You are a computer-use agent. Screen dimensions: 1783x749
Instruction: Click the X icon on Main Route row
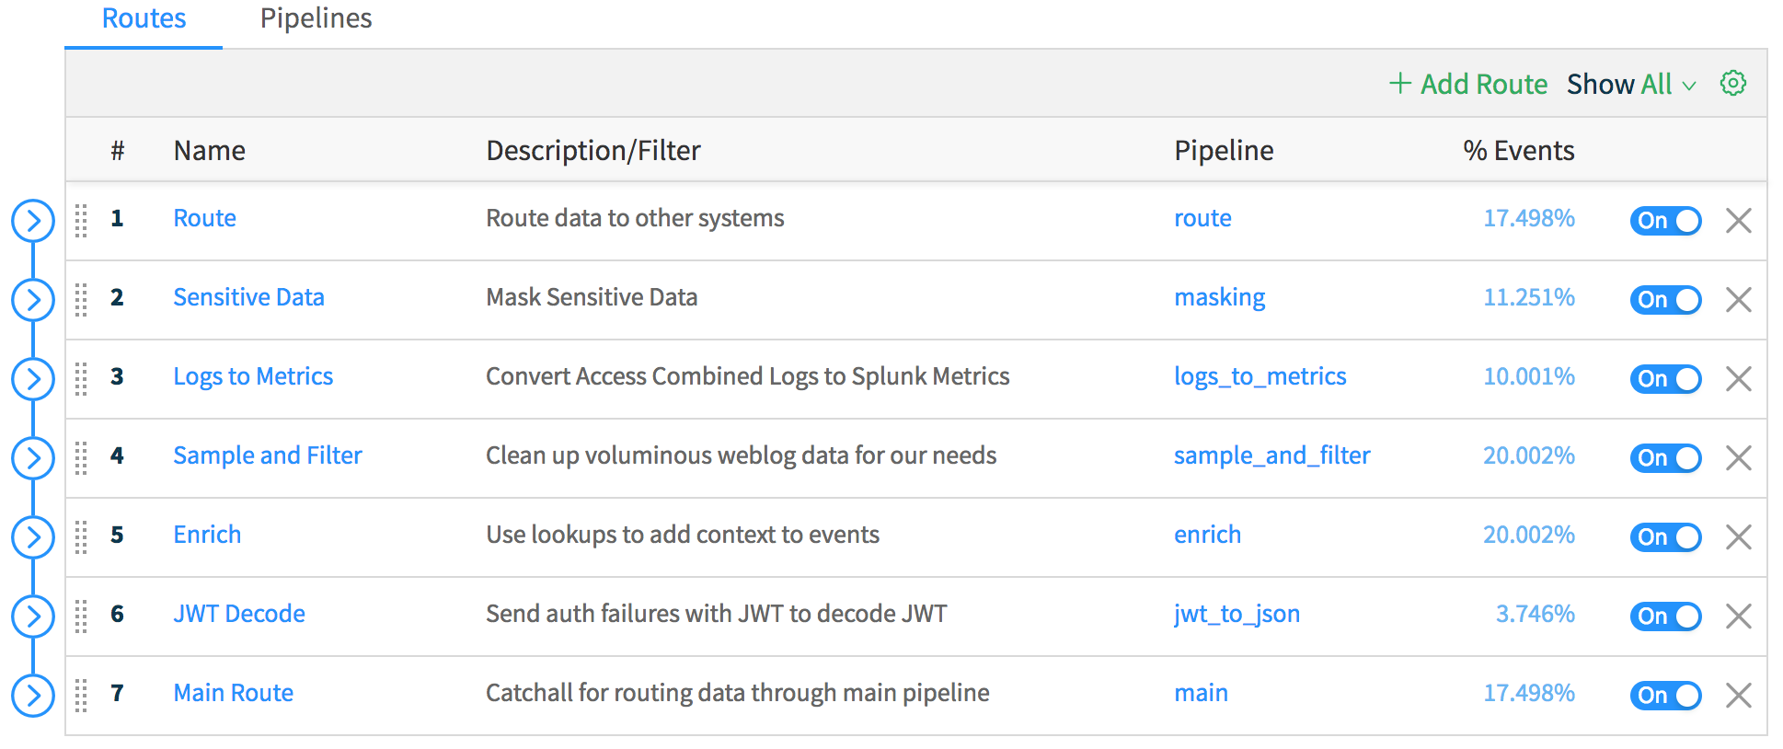pyautogui.click(x=1738, y=696)
